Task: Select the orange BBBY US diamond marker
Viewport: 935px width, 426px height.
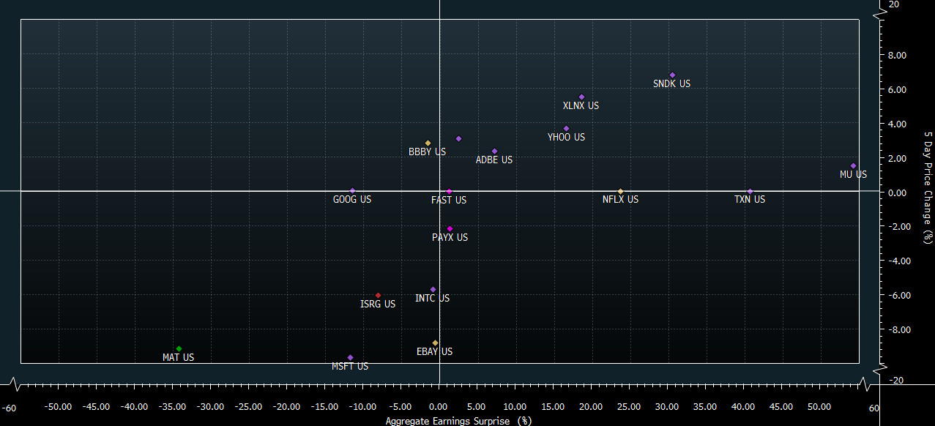Action: (x=428, y=143)
